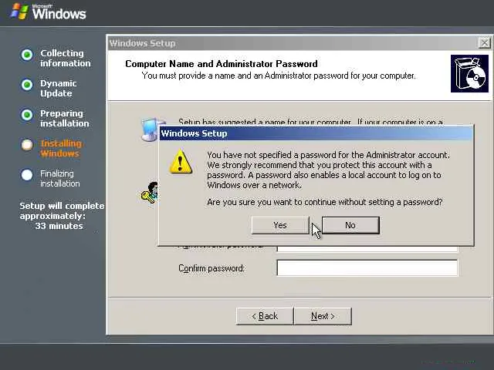Close the Windows Setup wizard window

point(484,43)
